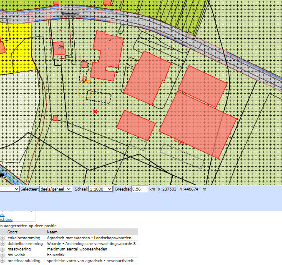Click arrow icon beside bouwvlak row
This screenshot has height=265, width=282.
2,255
